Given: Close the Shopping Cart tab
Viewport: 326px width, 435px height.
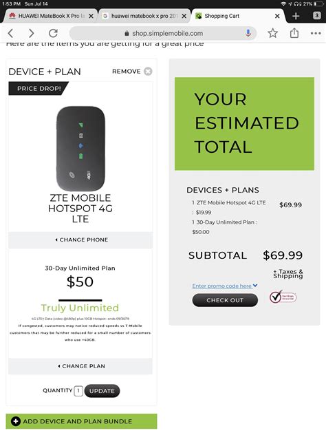Looking at the screenshot, I should coord(277,16).
